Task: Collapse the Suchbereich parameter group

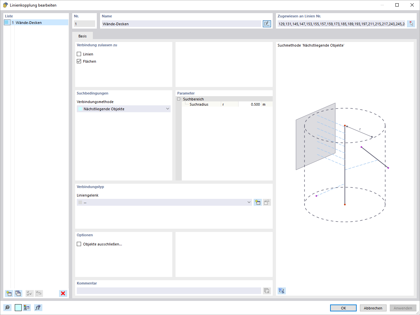Action: point(179,99)
